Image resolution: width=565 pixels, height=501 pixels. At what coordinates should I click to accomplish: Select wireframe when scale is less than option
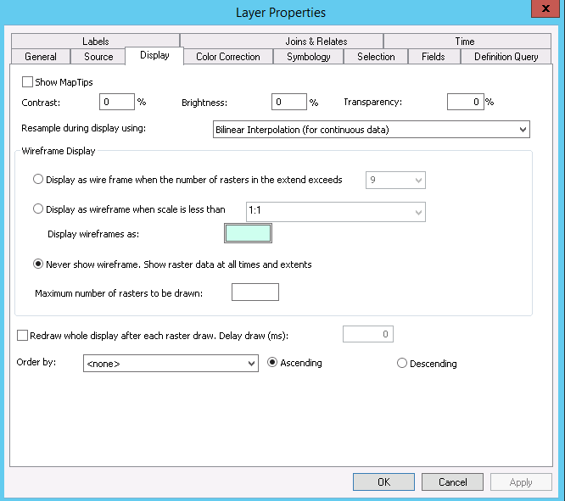pyautogui.click(x=38, y=210)
